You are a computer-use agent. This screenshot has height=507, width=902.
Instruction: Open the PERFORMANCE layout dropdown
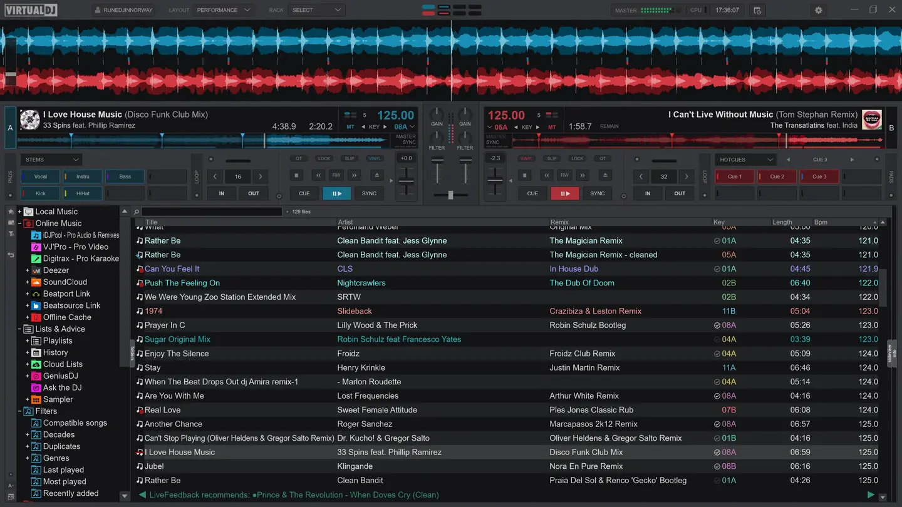tap(224, 10)
